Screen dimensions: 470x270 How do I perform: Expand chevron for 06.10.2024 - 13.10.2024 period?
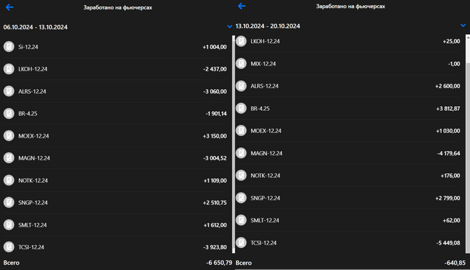pyautogui.click(x=230, y=27)
